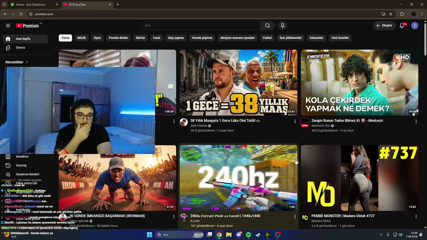
Task: Select the Oyun filter chip
Action: point(97,38)
